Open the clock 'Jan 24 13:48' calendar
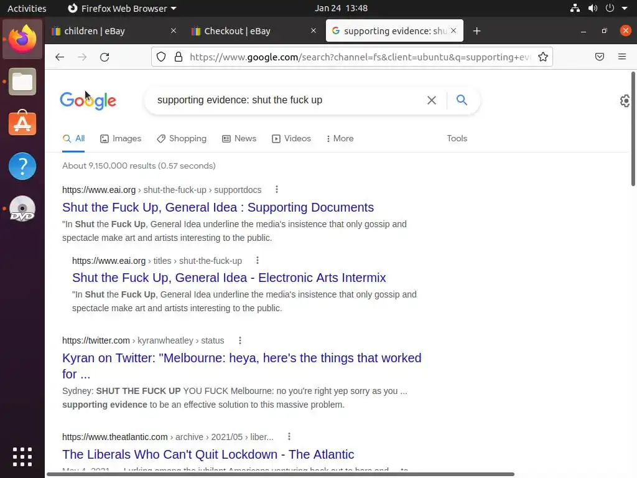The image size is (637, 478). (341, 8)
